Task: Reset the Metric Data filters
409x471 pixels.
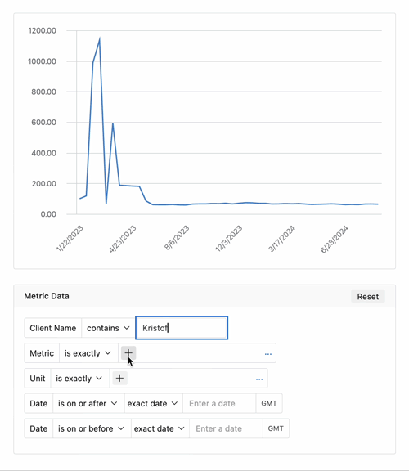Action: 368,297
